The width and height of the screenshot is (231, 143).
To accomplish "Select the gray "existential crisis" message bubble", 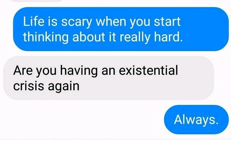I will coord(109,78).
